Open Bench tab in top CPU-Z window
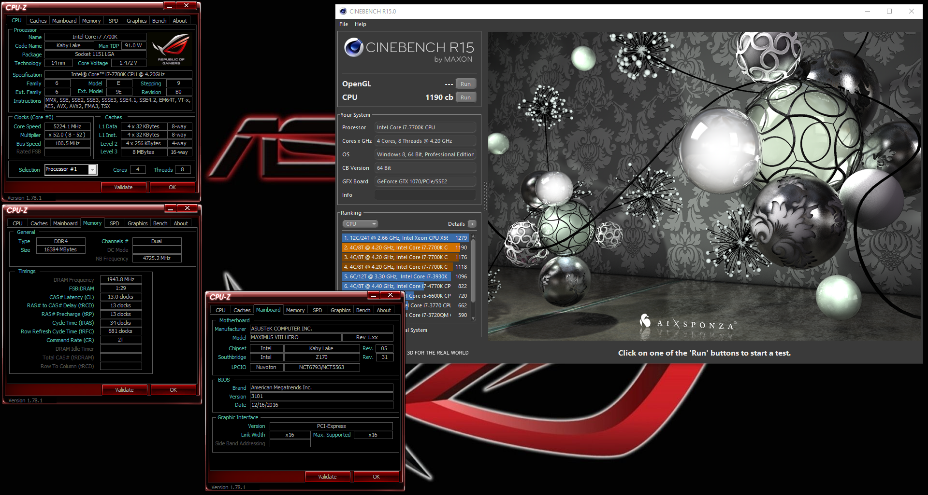 pos(159,21)
